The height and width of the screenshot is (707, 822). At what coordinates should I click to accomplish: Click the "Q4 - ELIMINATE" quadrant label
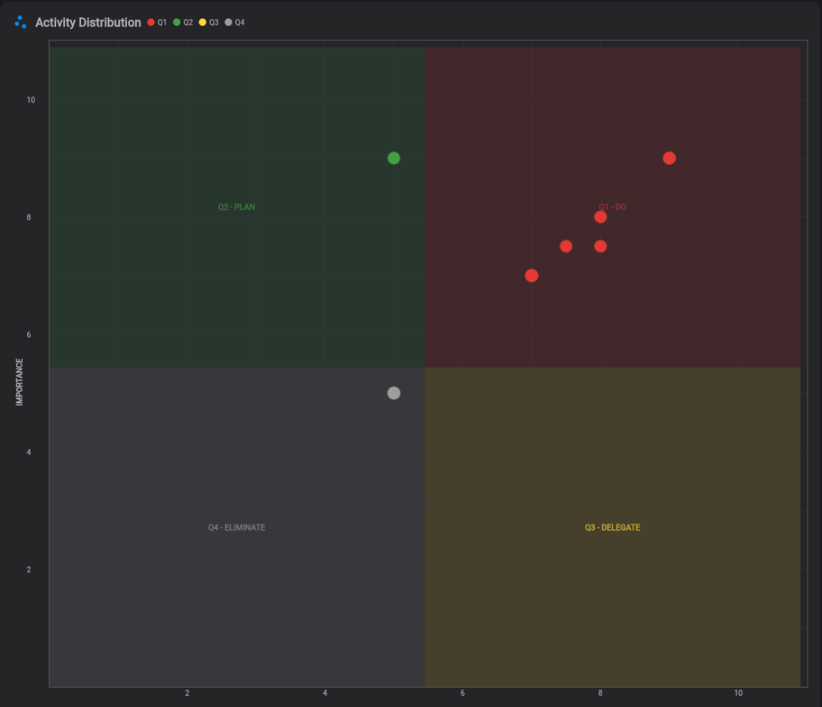(236, 528)
